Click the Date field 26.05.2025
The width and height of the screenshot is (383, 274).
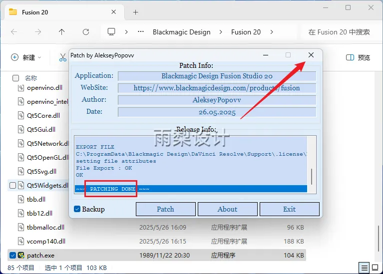217,112
